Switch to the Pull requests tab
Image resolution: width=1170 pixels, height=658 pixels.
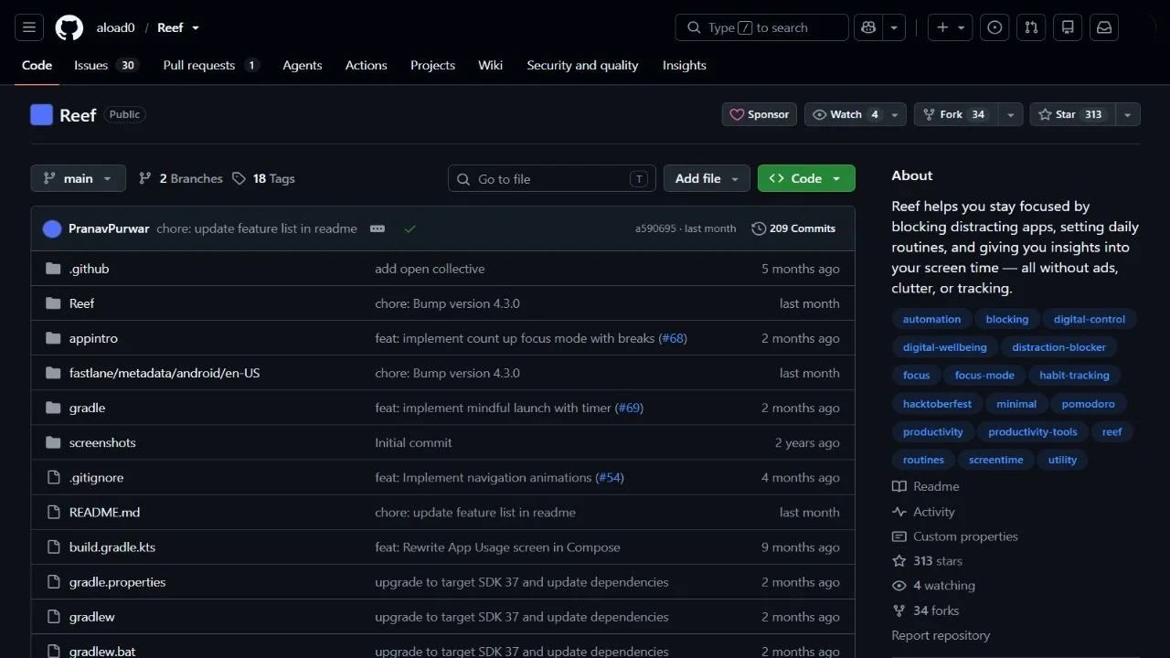coord(211,65)
